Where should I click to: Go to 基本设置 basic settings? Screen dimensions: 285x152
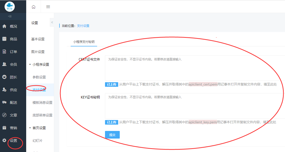38,39
